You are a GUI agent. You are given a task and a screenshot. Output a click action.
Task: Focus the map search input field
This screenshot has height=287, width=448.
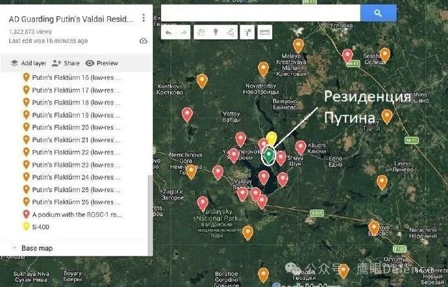pyautogui.click(x=260, y=13)
